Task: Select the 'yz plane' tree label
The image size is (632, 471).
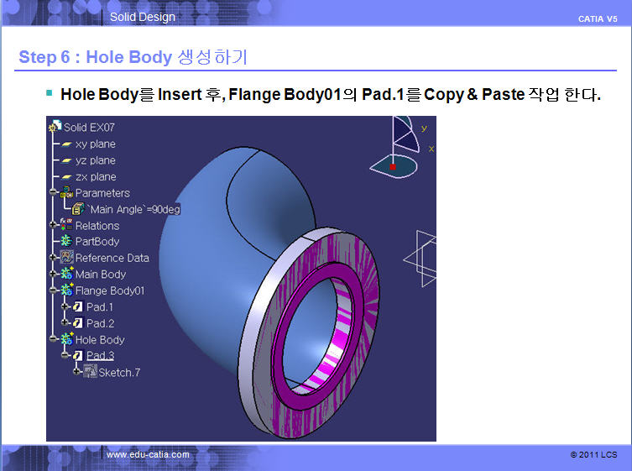Action: (x=96, y=160)
